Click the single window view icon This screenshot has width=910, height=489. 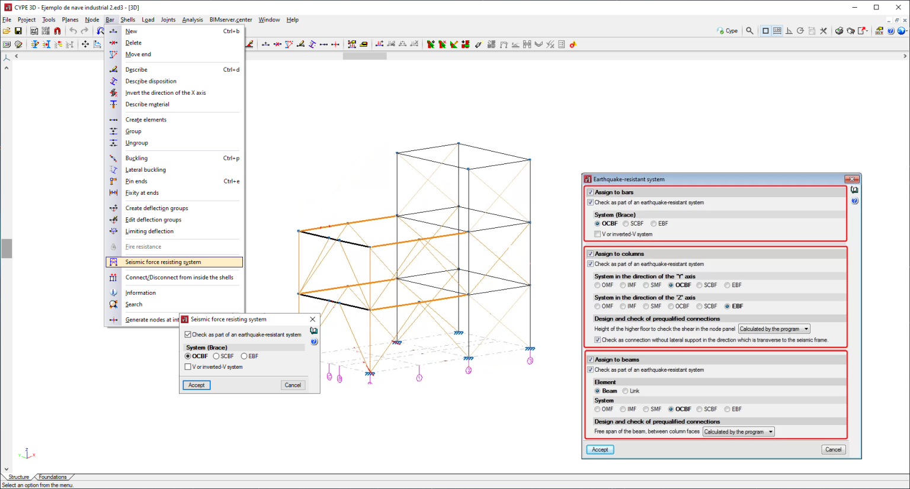click(x=765, y=30)
